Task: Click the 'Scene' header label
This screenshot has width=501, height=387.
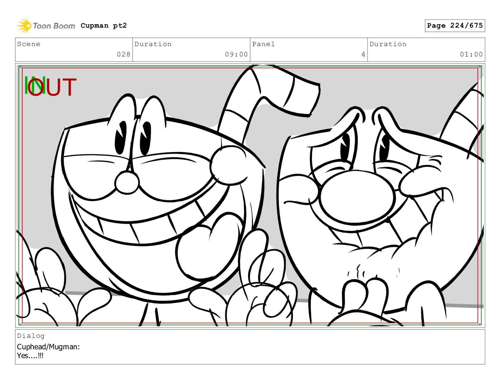Action: point(29,44)
